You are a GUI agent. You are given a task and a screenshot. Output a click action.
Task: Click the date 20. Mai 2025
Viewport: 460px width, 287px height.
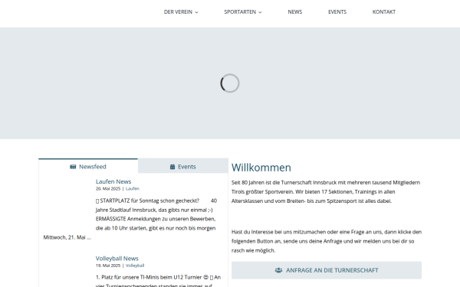coord(108,188)
